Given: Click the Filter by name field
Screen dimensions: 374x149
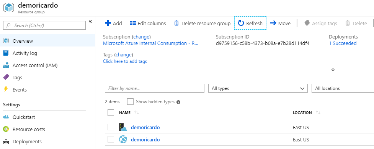Looking at the screenshot, I should tap(155, 88).
